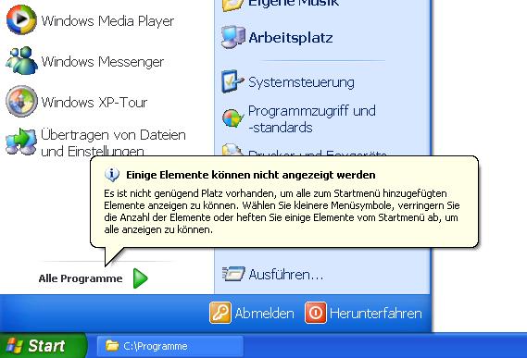Click the folder icon in C:\Programme taskbar button
Image resolution: width=527 pixels, height=358 pixels.
coord(112,346)
